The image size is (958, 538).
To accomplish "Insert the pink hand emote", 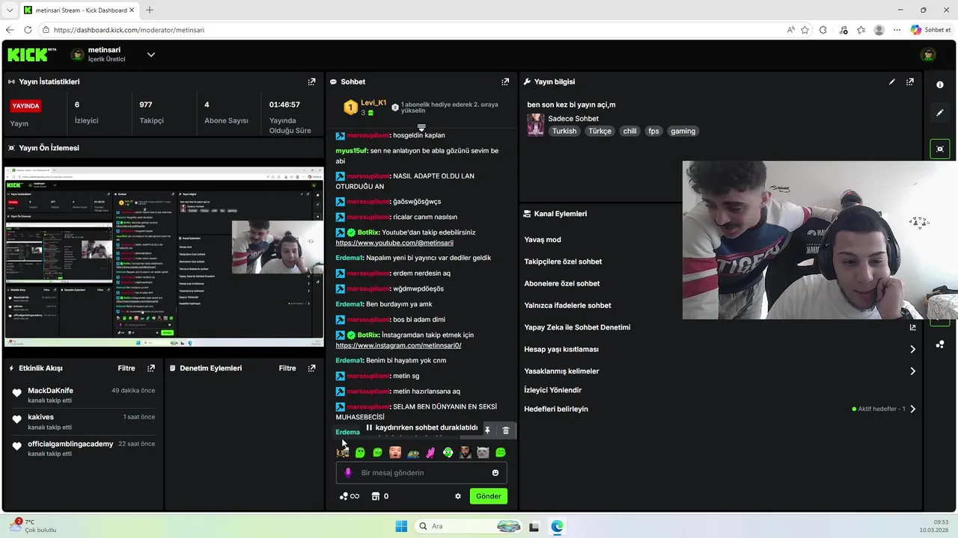I will pos(430,453).
